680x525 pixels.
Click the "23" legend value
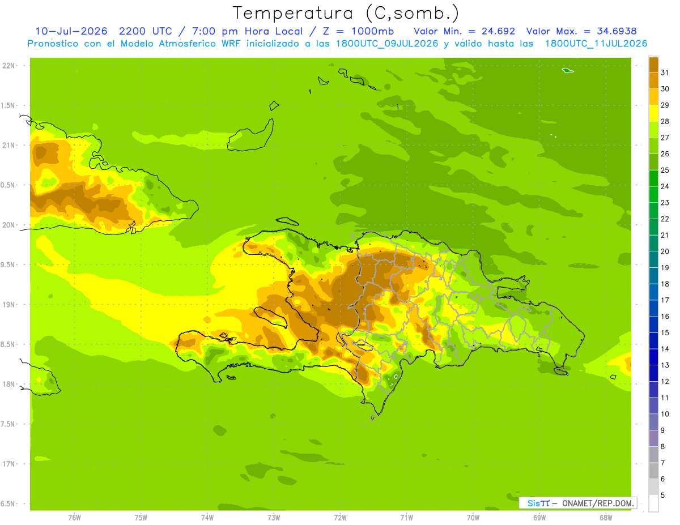(x=665, y=203)
